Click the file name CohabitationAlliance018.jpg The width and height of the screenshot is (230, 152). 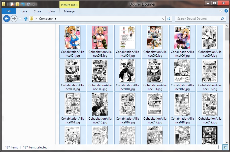pos(182,120)
